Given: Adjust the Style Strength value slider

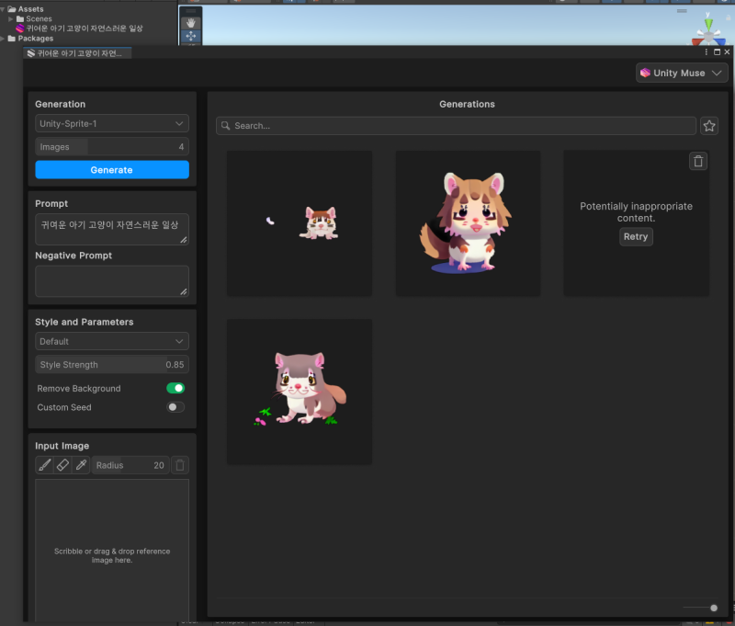Looking at the screenshot, I should (111, 364).
